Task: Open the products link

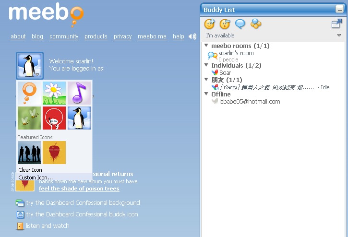Action: (96, 36)
